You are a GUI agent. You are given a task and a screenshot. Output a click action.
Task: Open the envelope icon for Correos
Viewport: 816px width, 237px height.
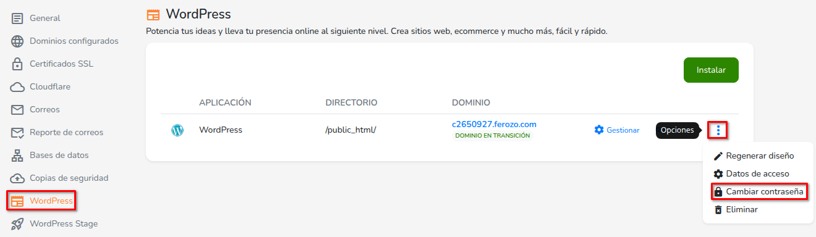17,110
